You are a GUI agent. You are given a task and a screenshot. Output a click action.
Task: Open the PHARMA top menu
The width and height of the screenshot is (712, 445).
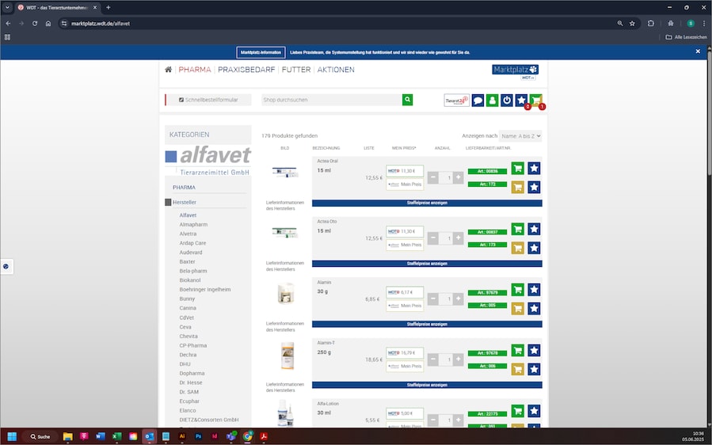[x=195, y=70]
